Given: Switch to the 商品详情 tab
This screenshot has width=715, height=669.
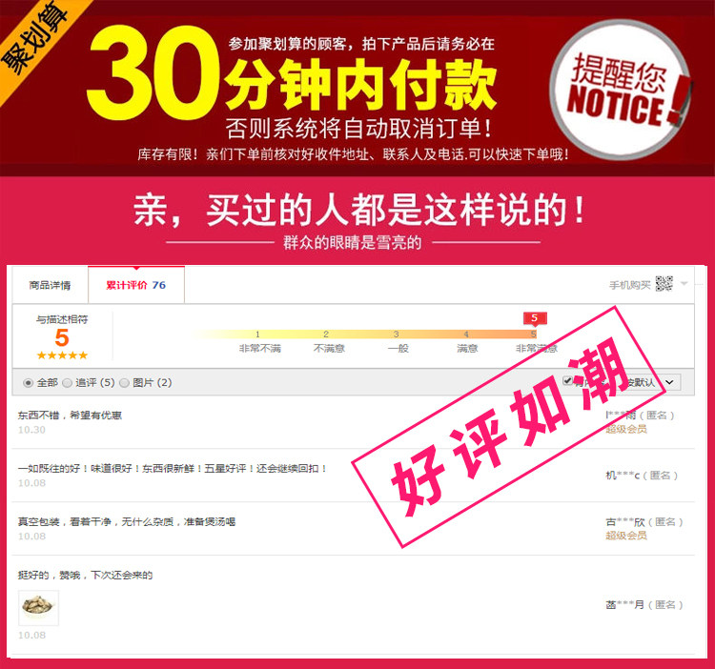Looking at the screenshot, I should [x=50, y=285].
